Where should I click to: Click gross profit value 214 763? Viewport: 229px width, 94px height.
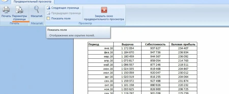[183, 60]
